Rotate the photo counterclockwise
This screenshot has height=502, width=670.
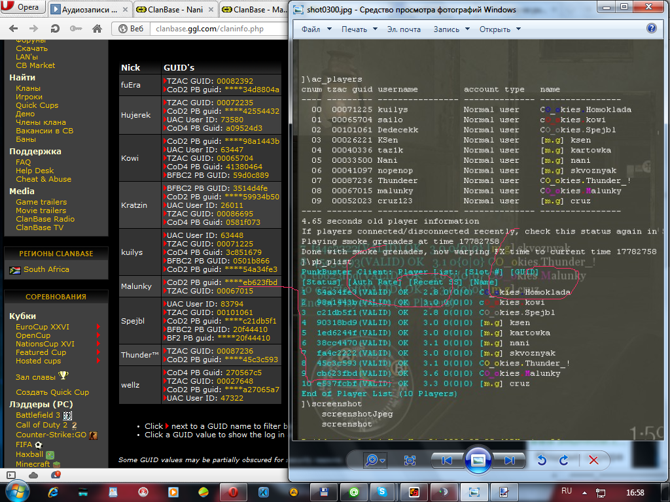(x=542, y=460)
